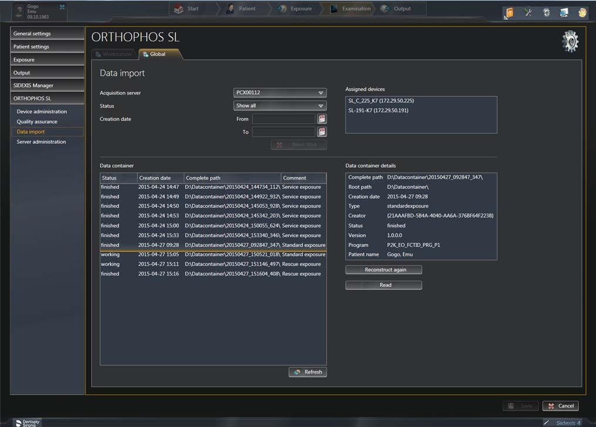Select row created 2015-04-24 15:33

213,236
